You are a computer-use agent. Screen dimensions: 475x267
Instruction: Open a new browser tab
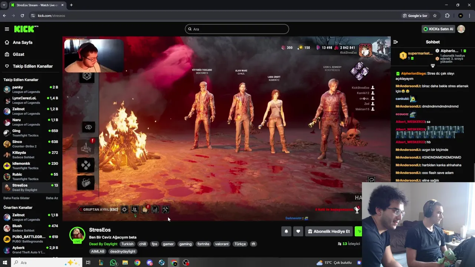[x=71, y=5]
